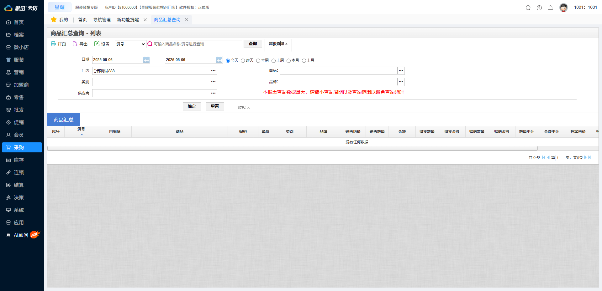This screenshot has height=291, width=602.
Task: Click the magnifier search icon in the header
Action: [x=528, y=8]
